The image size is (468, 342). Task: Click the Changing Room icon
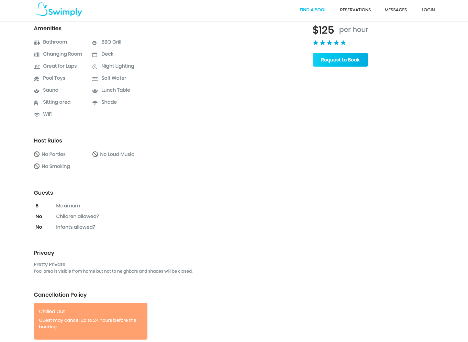(37, 55)
